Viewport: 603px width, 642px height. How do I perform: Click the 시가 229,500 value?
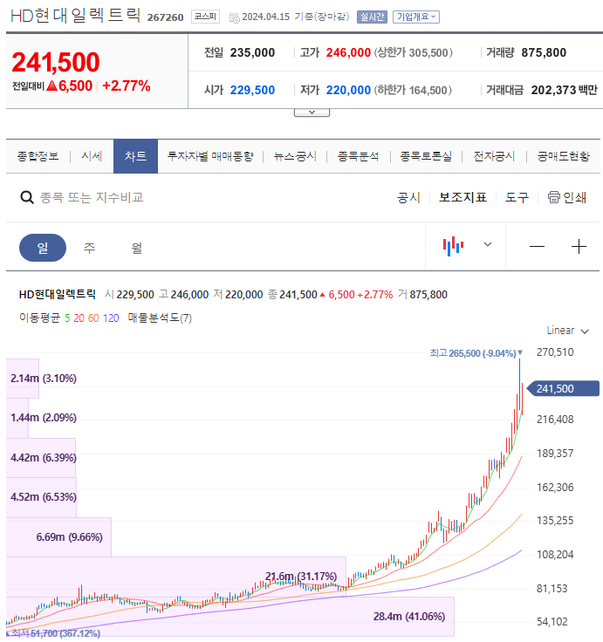[x=252, y=90]
